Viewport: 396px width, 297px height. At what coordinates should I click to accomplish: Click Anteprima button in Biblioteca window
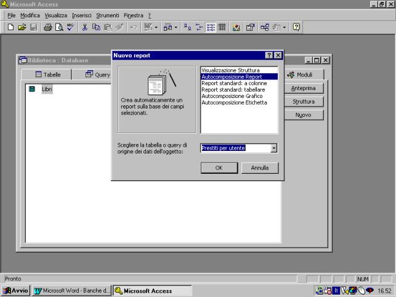(304, 88)
